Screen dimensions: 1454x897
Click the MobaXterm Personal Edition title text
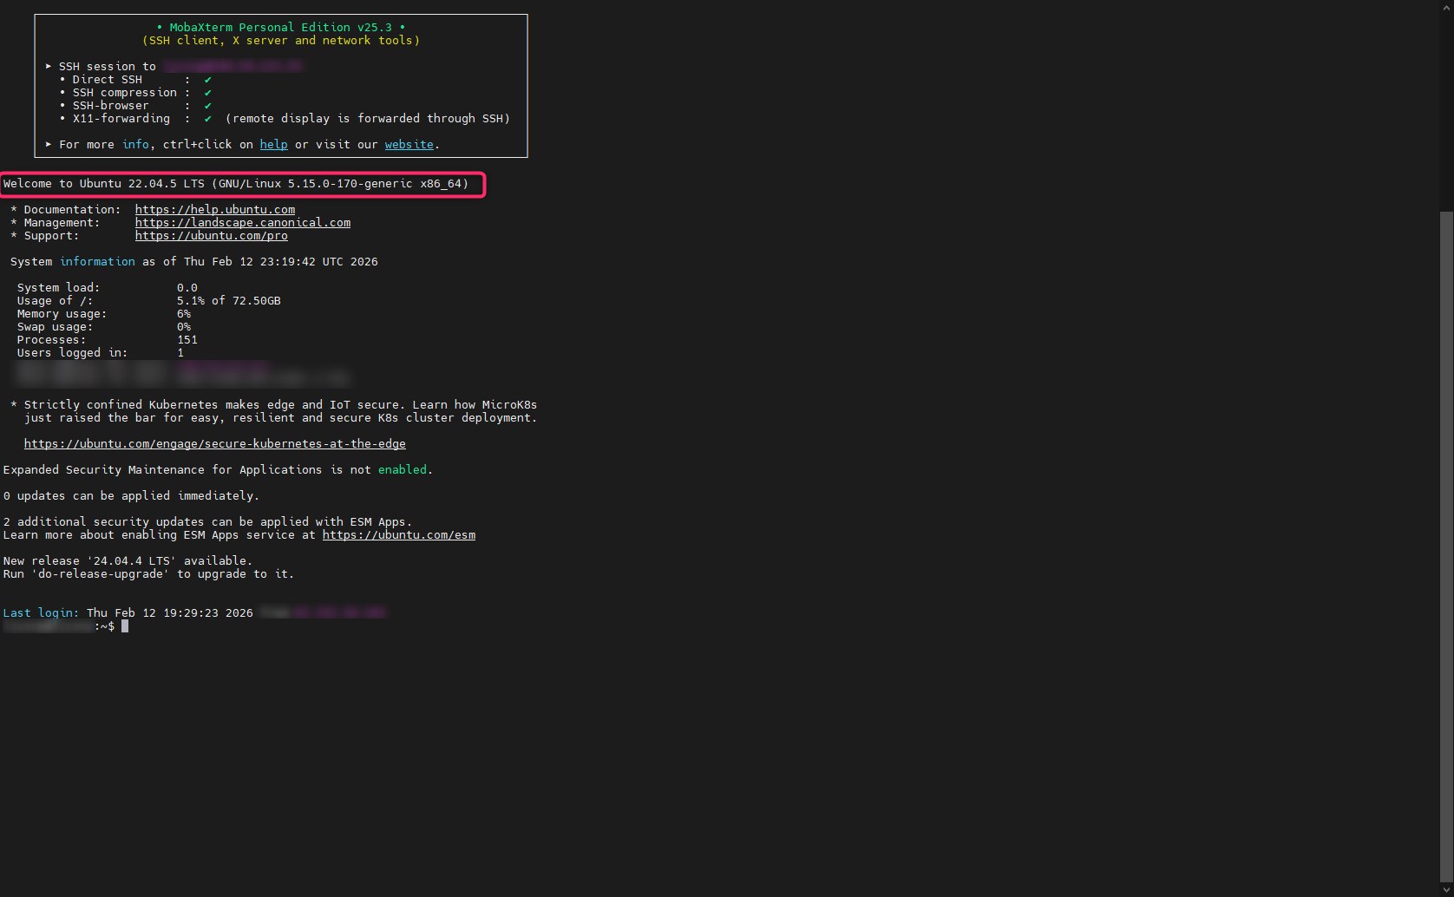point(280,28)
